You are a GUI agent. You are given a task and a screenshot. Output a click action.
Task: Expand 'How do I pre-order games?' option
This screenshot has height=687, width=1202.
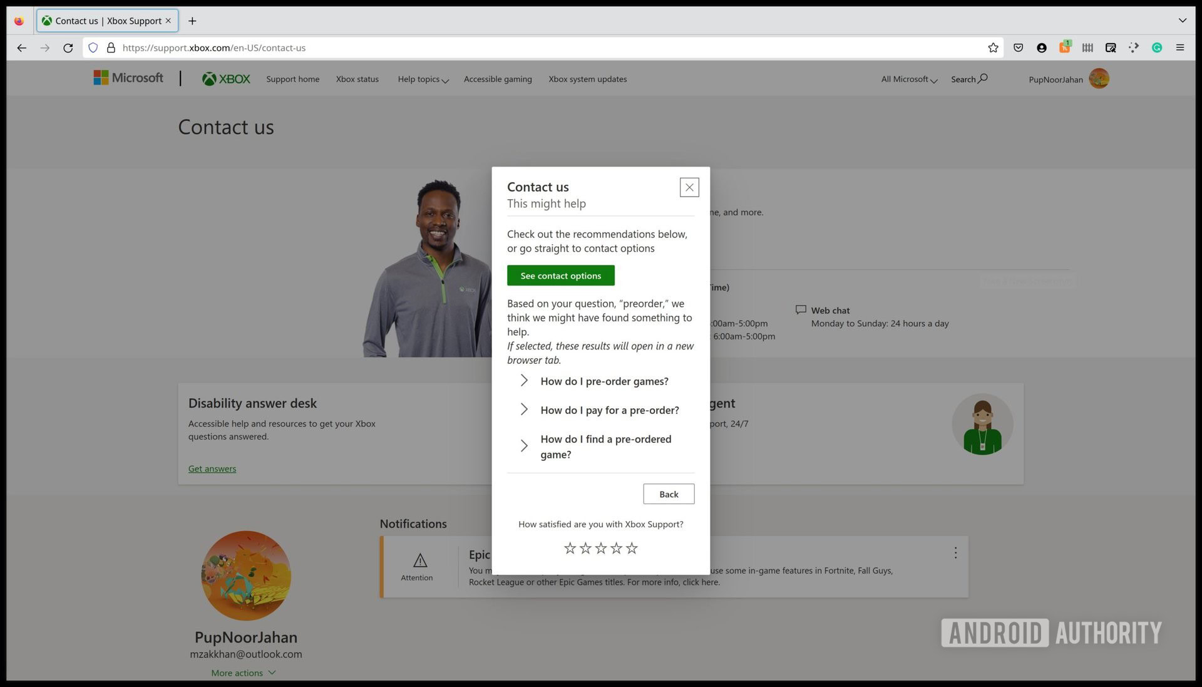pos(523,380)
